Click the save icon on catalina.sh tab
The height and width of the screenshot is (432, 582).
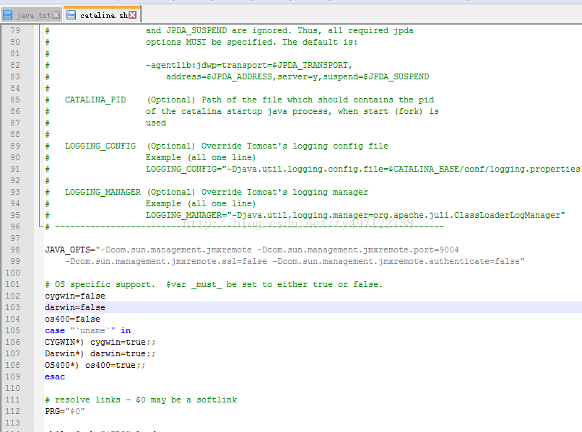(71, 15)
